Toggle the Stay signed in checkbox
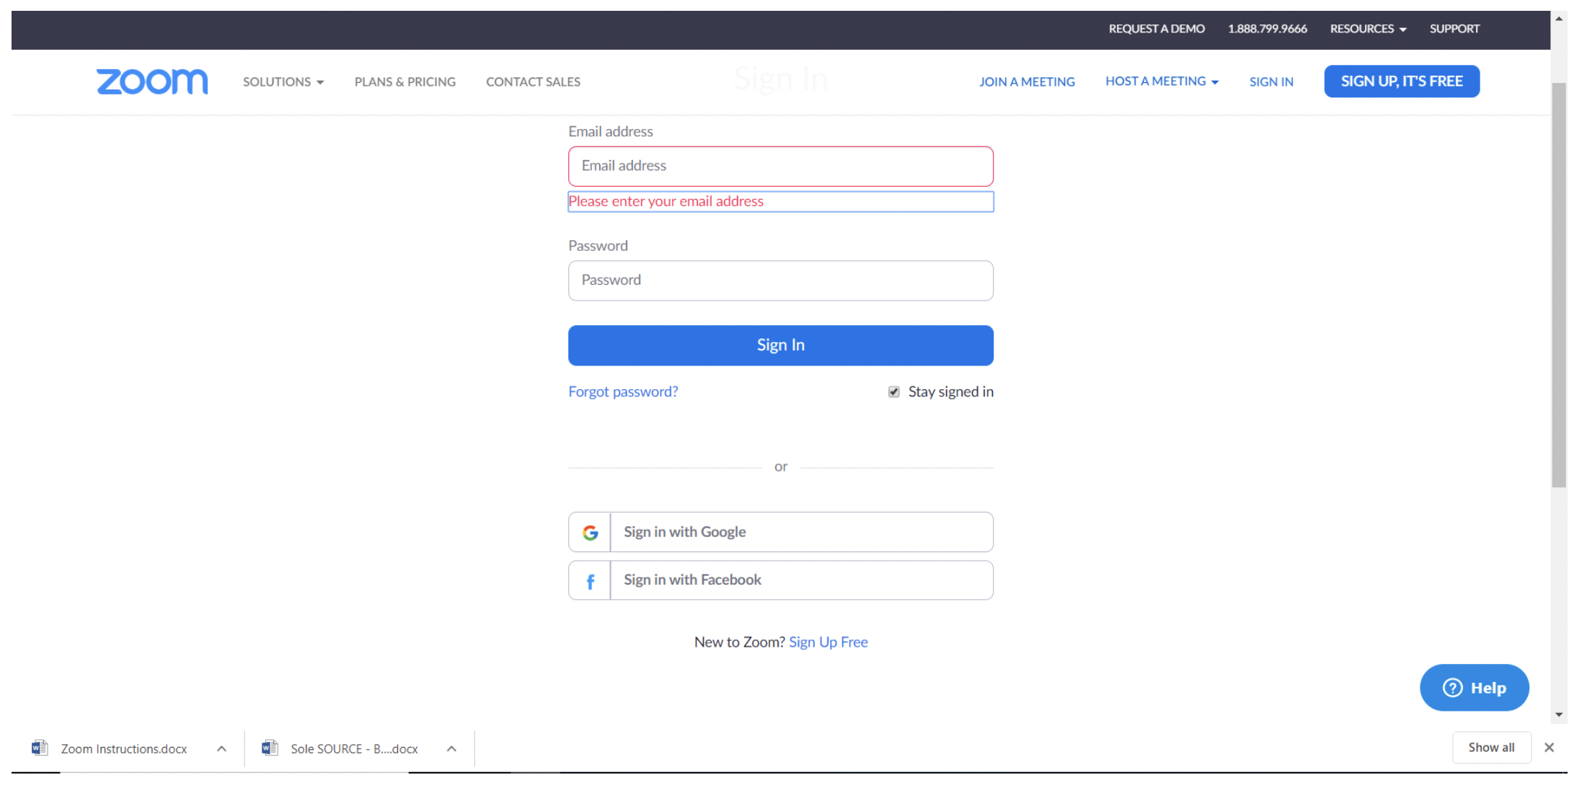The height and width of the screenshot is (793, 1582). tap(894, 392)
